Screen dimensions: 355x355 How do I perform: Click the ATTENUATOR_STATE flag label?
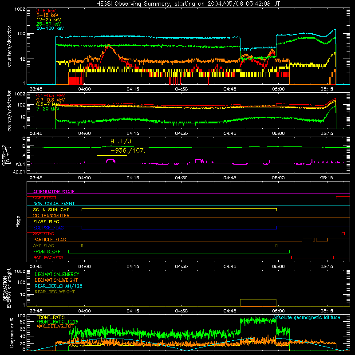pyautogui.click(x=54, y=192)
